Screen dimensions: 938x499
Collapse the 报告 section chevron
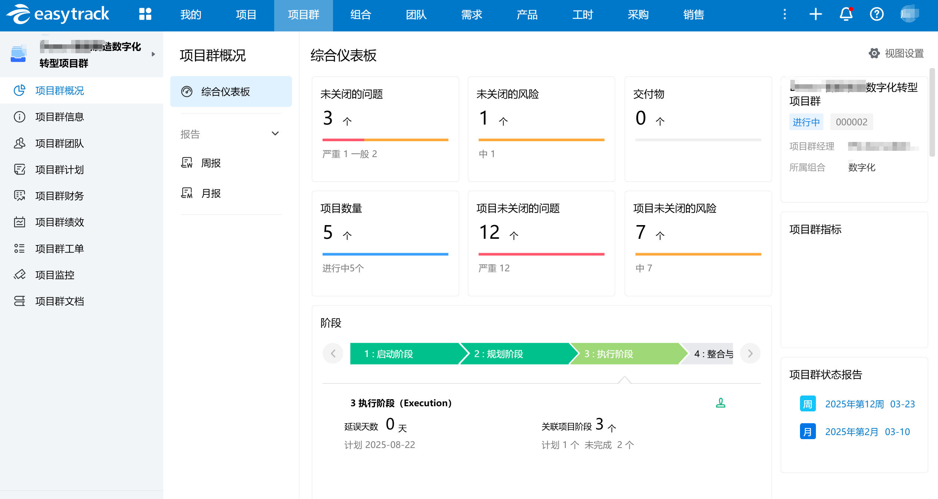[275, 134]
